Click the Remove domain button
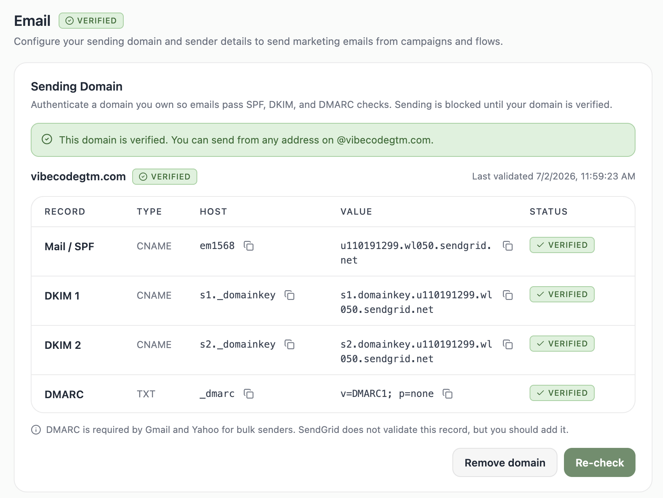The height and width of the screenshot is (498, 663). (x=505, y=462)
